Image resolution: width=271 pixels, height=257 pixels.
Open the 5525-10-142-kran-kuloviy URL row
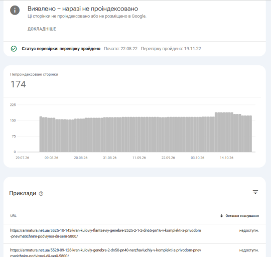134,233
